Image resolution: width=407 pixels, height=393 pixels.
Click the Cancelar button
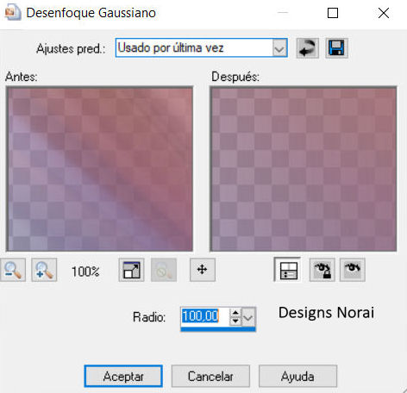pos(210,376)
